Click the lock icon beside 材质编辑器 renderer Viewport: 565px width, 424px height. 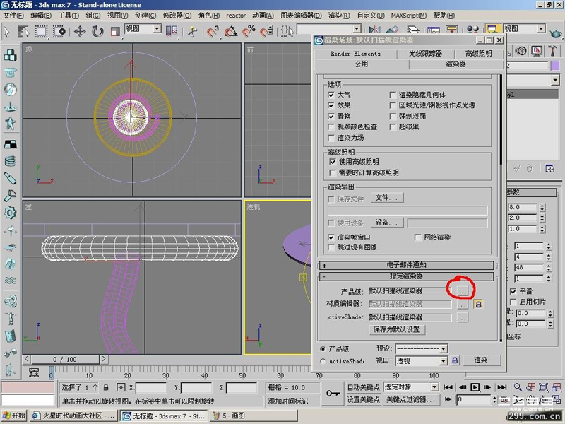pyautogui.click(x=478, y=305)
